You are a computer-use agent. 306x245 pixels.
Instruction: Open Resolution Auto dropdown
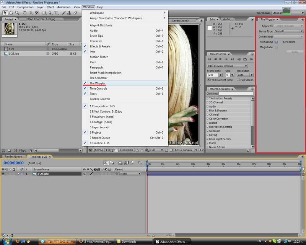[245, 75]
